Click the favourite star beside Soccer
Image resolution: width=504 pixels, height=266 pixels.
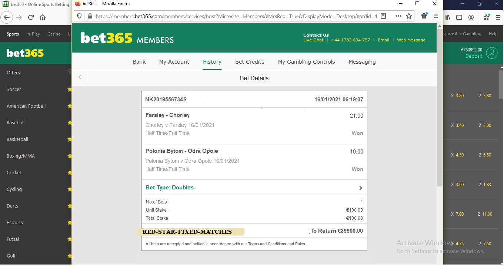[69, 89]
